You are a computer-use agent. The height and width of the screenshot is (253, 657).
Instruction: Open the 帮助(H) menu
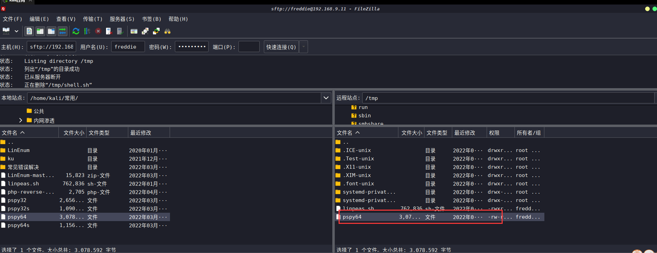click(x=178, y=19)
